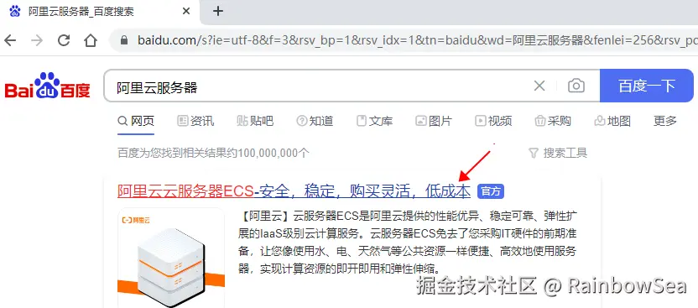Click the Baidu logo

point(47,86)
